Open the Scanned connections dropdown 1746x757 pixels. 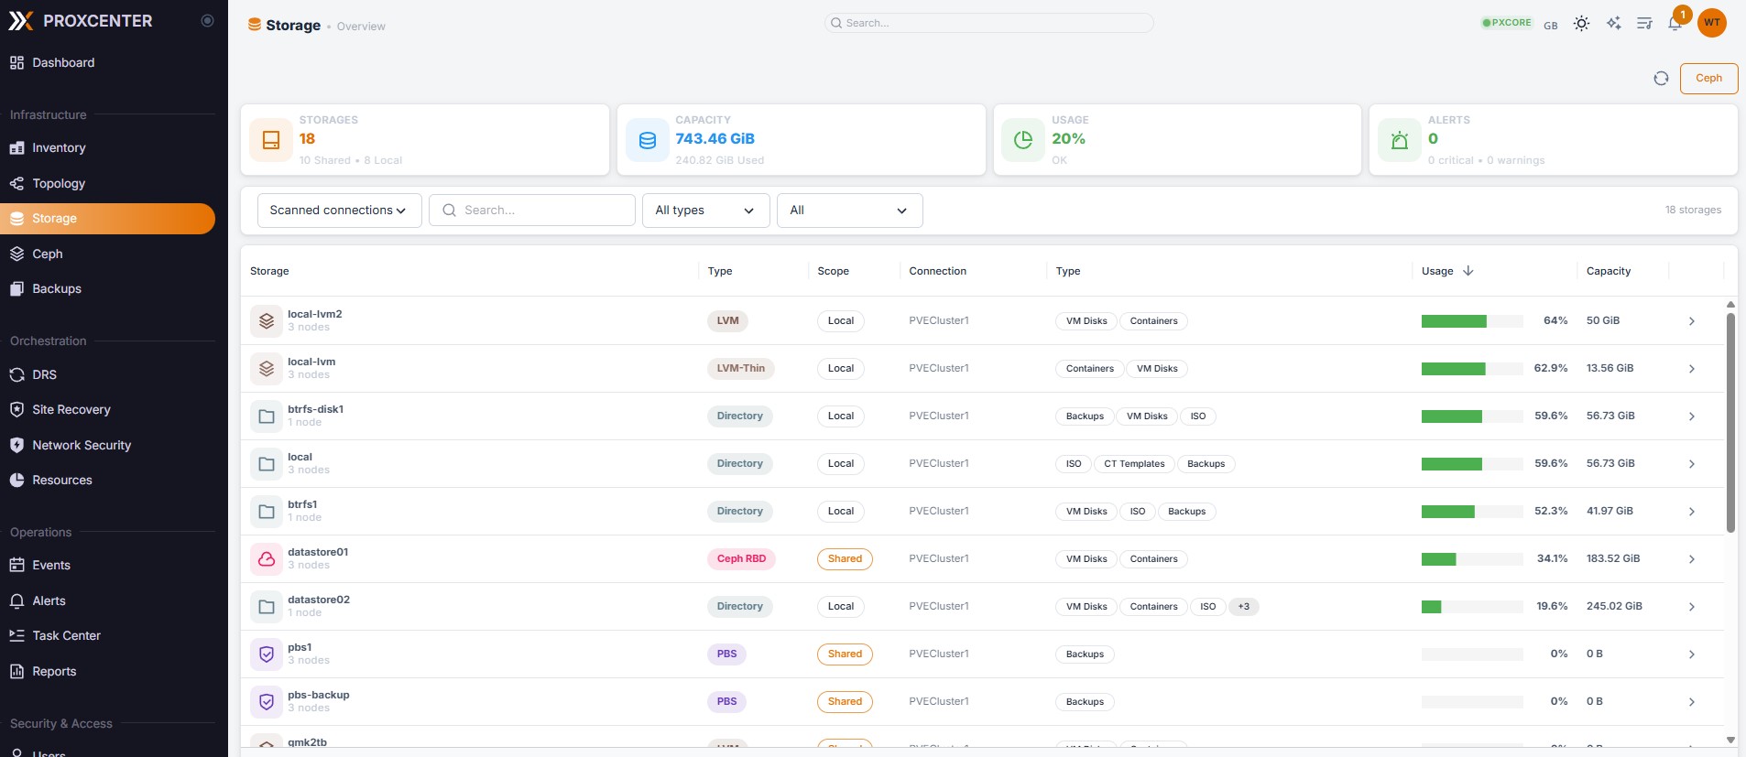339,211
